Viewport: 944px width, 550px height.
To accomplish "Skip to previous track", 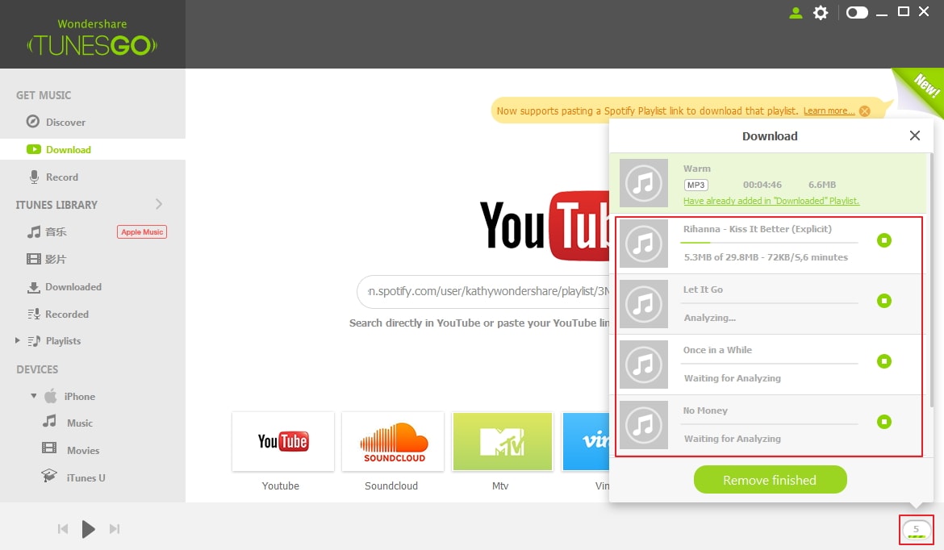I will pyautogui.click(x=63, y=529).
